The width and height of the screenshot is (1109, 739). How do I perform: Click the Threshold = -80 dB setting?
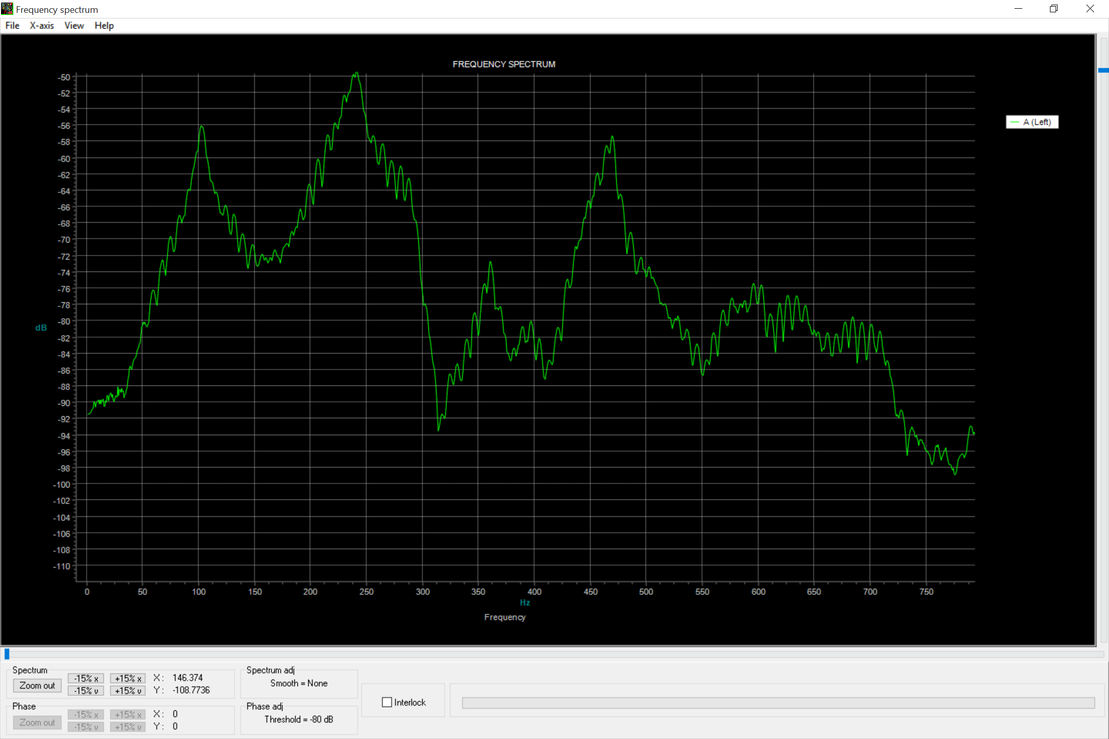299,719
